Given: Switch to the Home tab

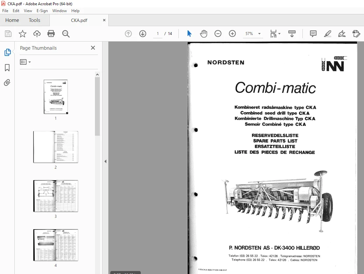Looking at the screenshot, I should [12, 20].
